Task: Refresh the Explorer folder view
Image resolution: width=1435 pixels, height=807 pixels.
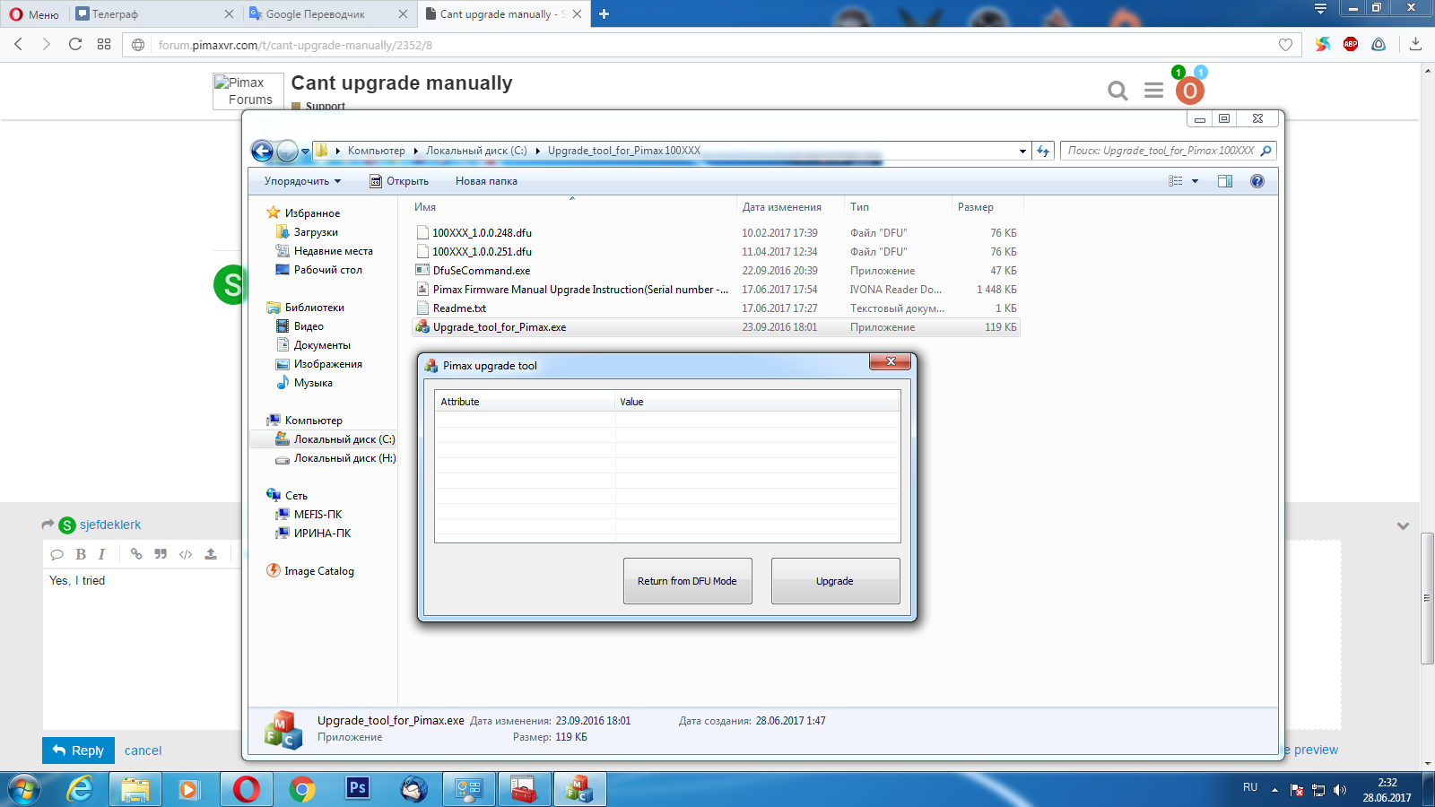Action: [1043, 151]
